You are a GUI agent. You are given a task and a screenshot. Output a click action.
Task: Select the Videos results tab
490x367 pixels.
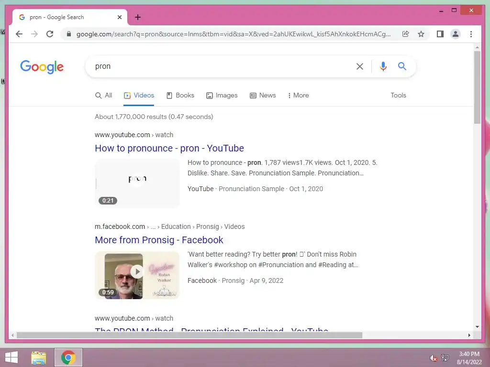point(139,96)
